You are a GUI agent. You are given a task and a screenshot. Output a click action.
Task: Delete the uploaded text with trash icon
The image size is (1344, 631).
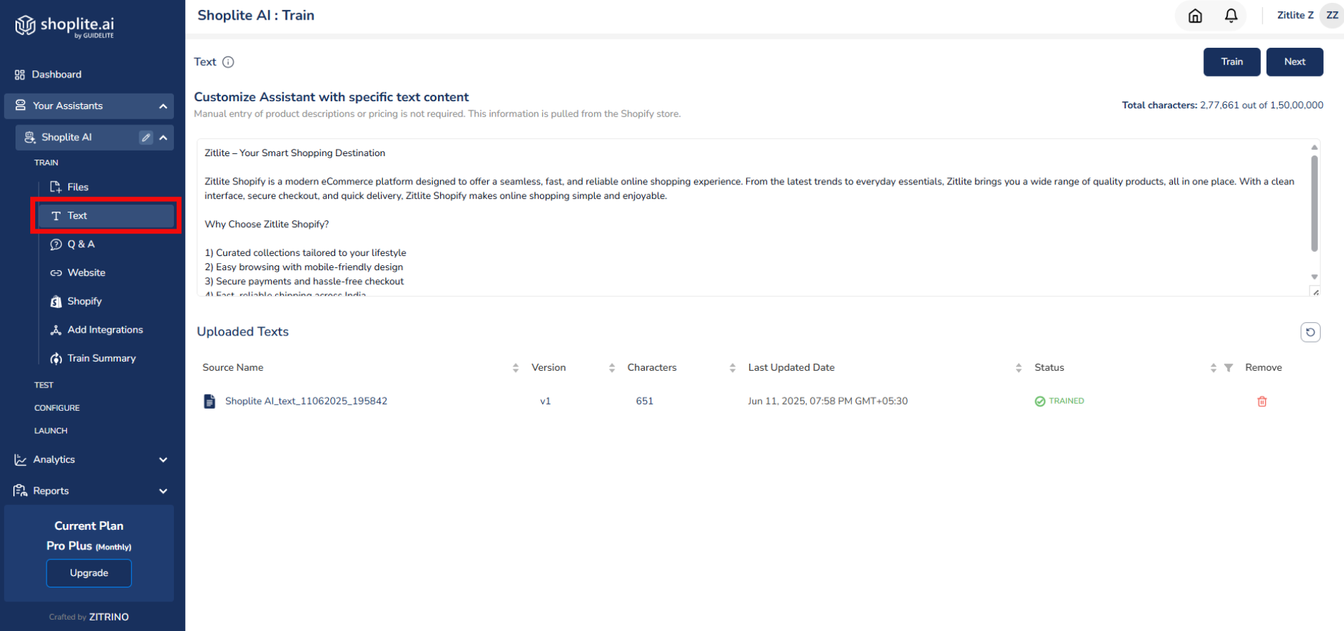click(x=1262, y=402)
